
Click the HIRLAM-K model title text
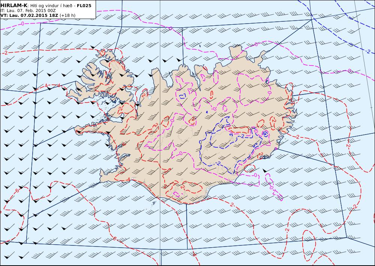click(14, 6)
